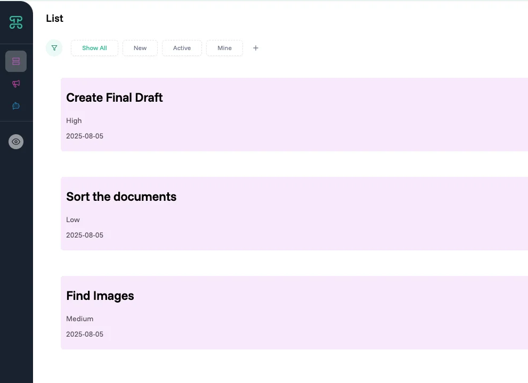528x383 pixels.
Task: Click the green funnel filter icon
Action: (x=54, y=48)
